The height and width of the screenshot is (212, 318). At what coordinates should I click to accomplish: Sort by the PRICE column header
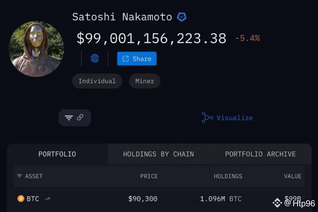pos(149,176)
